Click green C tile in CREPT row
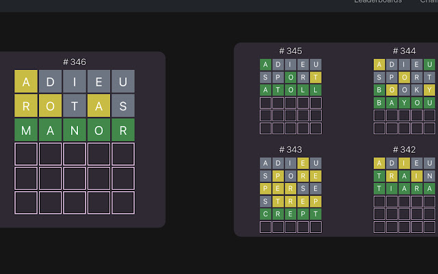This screenshot has height=274, width=438. click(266, 214)
